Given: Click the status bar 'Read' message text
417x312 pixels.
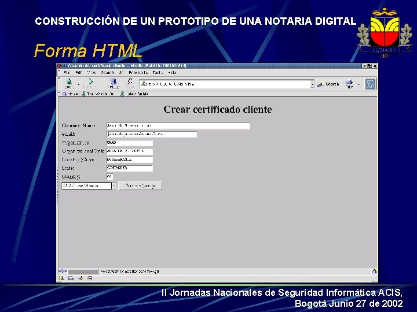Looking at the screenshot, I should point(130,272).
